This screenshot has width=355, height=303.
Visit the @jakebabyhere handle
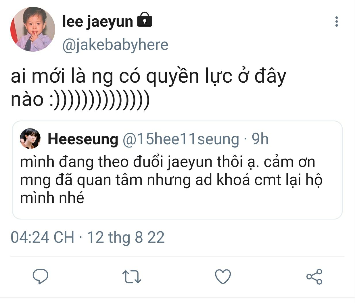coord(115,45)
